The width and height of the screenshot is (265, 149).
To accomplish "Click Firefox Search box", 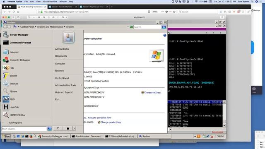I will [198, 12].
